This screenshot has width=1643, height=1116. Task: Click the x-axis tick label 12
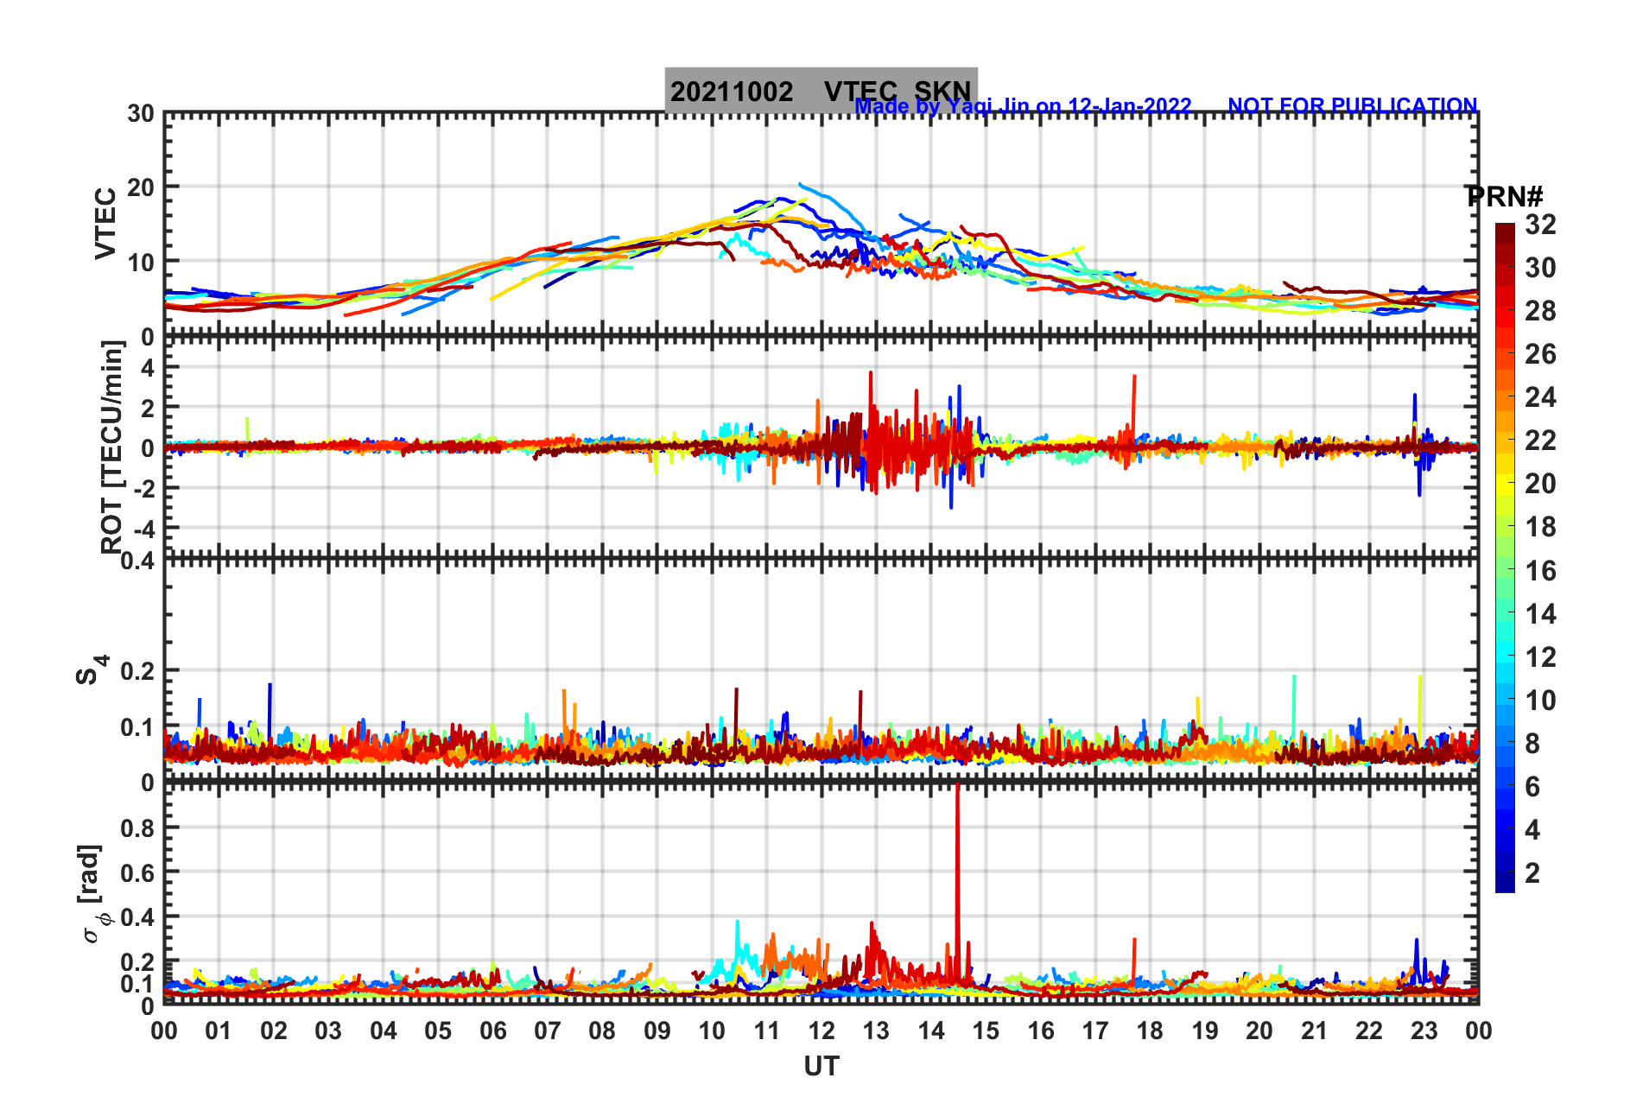[x=821, y=1030]
